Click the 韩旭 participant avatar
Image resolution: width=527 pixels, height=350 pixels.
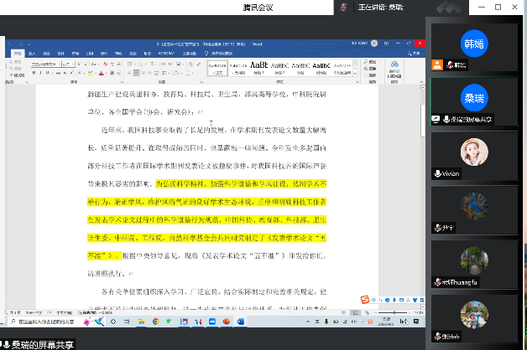click(x=474, y=42)
